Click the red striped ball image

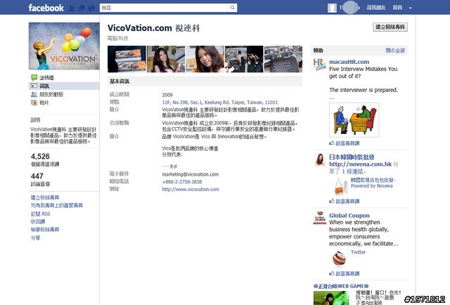click(339, 259)
